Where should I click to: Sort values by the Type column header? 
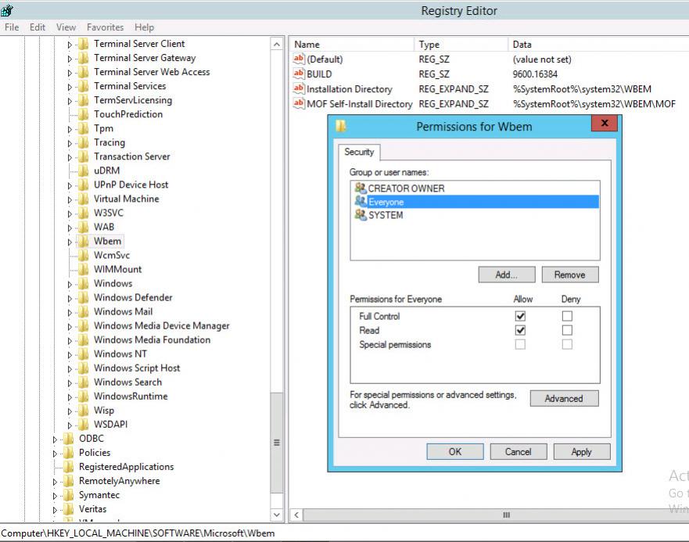pyautogui.click(x=461, y=45)
